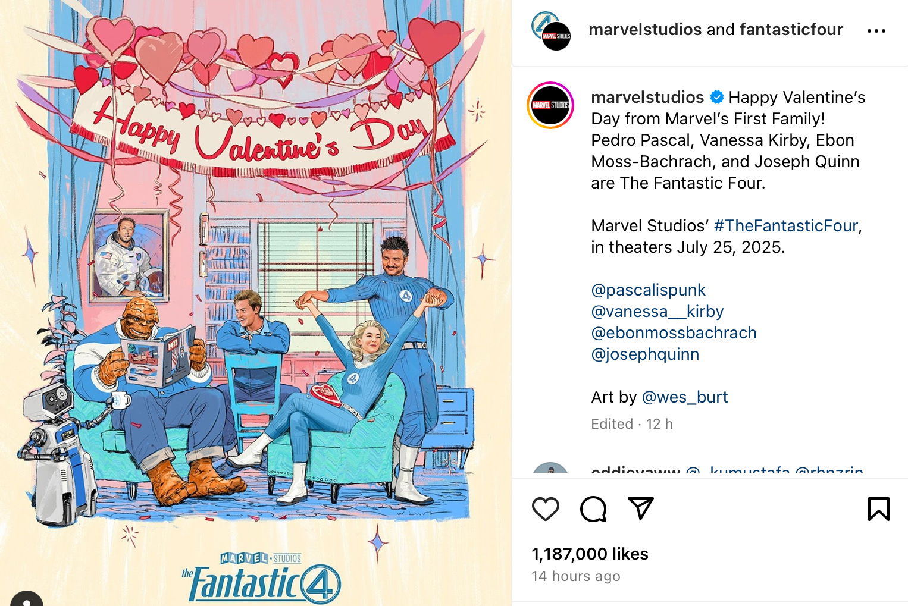Screen dimensions: 908x606
Task: Open the #TheFantasticFour hashtag
Action: [x=785, y=226]
